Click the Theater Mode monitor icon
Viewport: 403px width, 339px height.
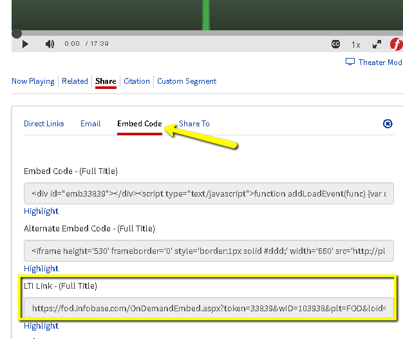coord(350,62)
